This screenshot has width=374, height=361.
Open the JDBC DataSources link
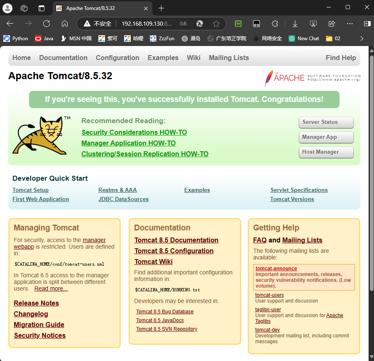(x=124, y=199)
